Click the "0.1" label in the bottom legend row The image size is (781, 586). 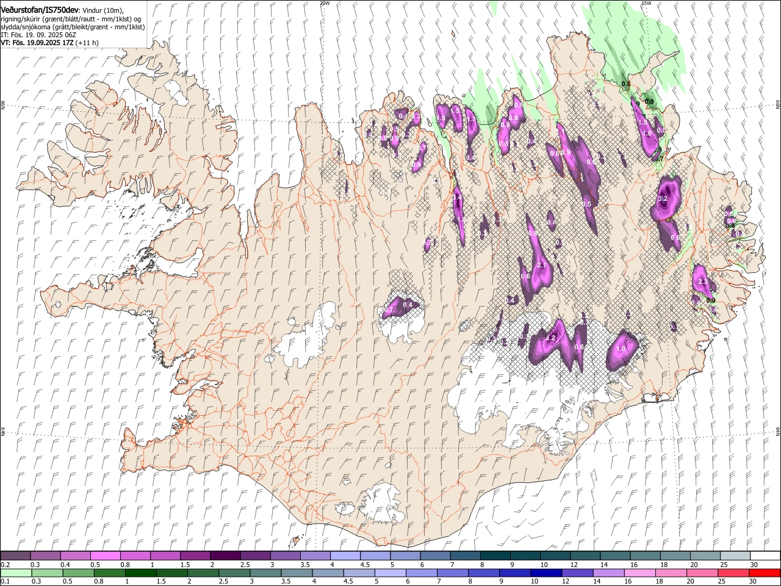click(x=5, y=581)
